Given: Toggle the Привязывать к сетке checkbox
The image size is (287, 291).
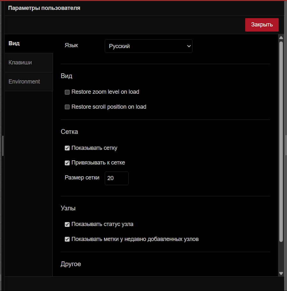Looking at the screenshot, I should (67, 163).
